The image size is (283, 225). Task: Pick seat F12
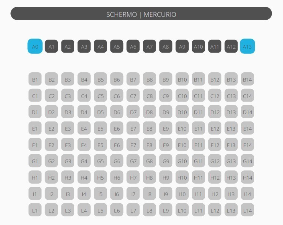[x=215, y=145]
